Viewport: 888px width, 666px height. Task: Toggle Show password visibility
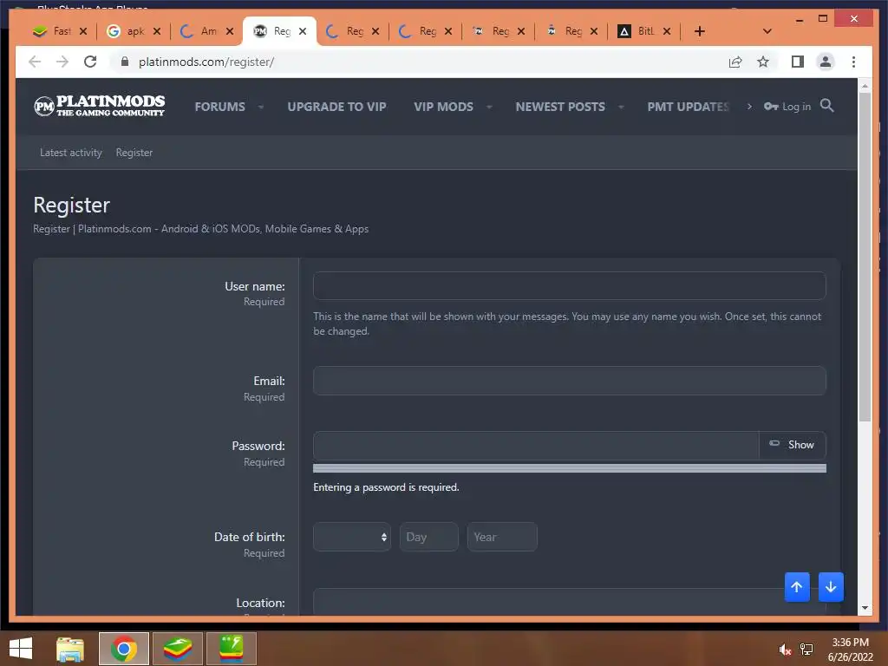[x=792, y=445]
